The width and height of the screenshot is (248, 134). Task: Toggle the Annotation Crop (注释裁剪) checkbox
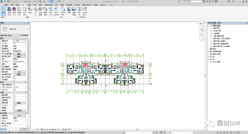click(14, 100)
